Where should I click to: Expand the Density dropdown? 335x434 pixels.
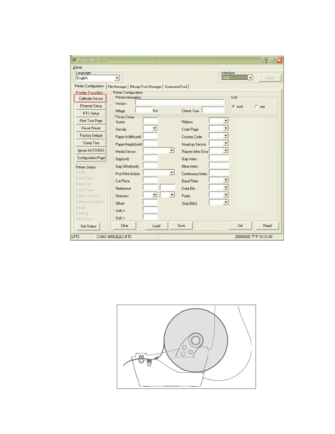(x=155, y=128)
